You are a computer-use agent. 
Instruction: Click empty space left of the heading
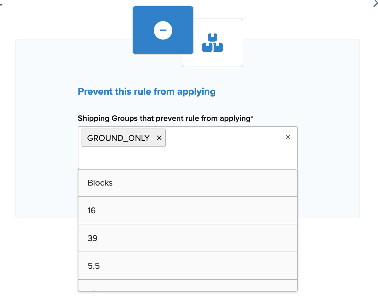[x=46, y=92]
